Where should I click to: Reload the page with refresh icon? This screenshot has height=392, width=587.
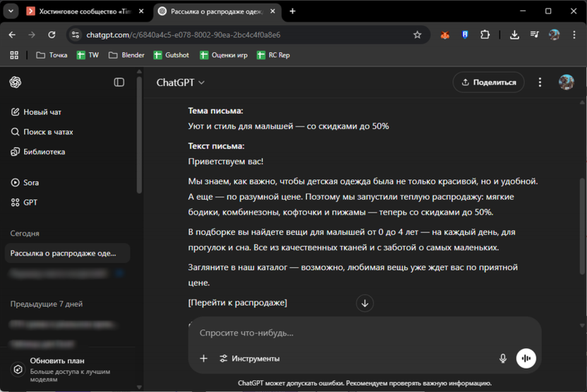pyautogui.click(x=52, y=35)
